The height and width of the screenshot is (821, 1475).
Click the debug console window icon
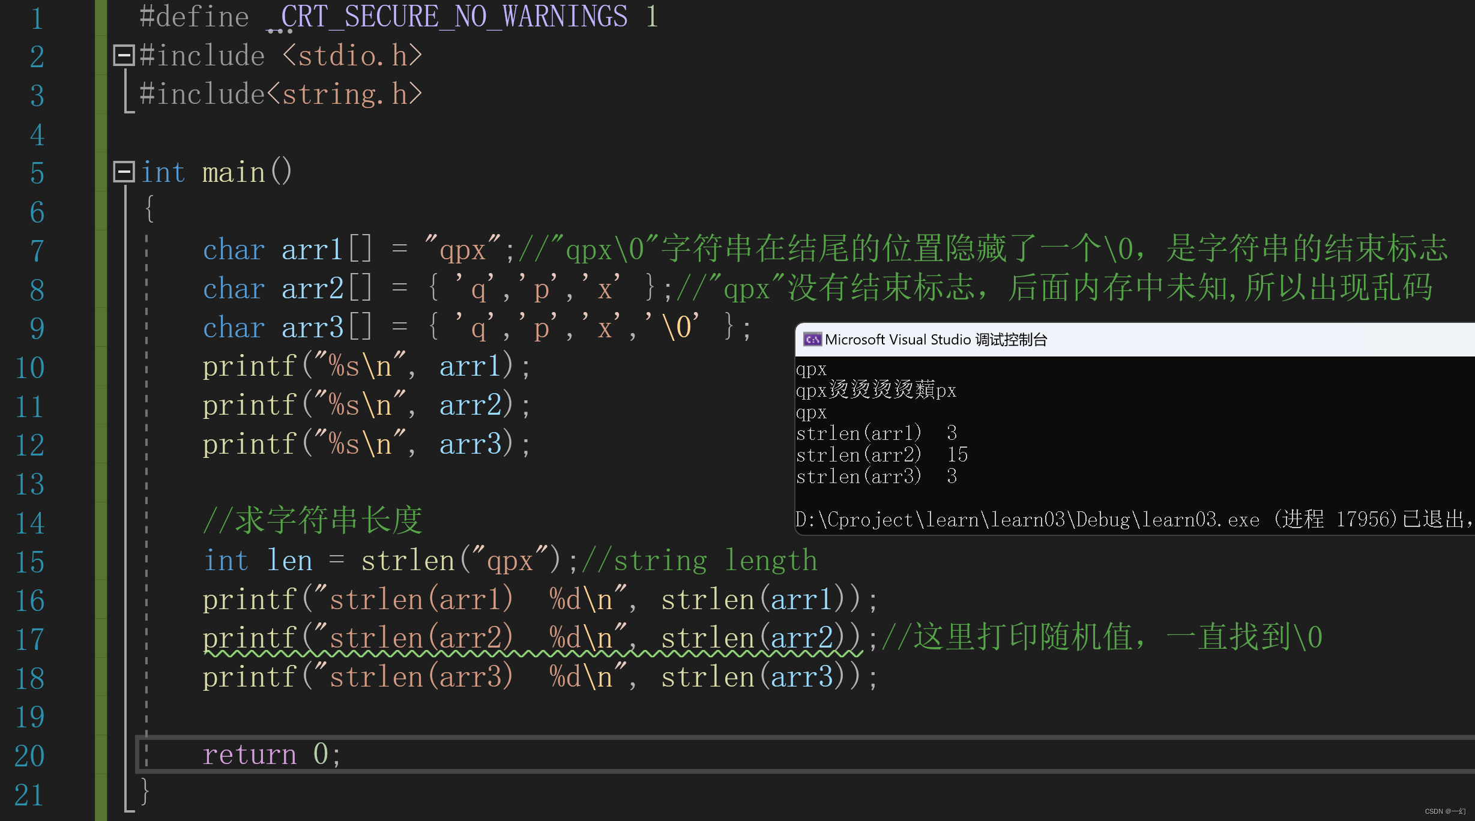812,340
